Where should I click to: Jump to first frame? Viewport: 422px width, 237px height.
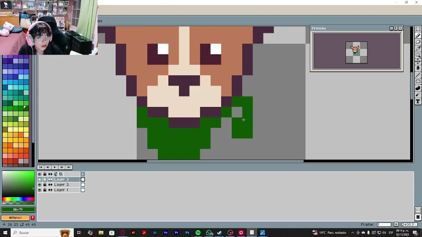pyautogui.click(x=41, y=167)
